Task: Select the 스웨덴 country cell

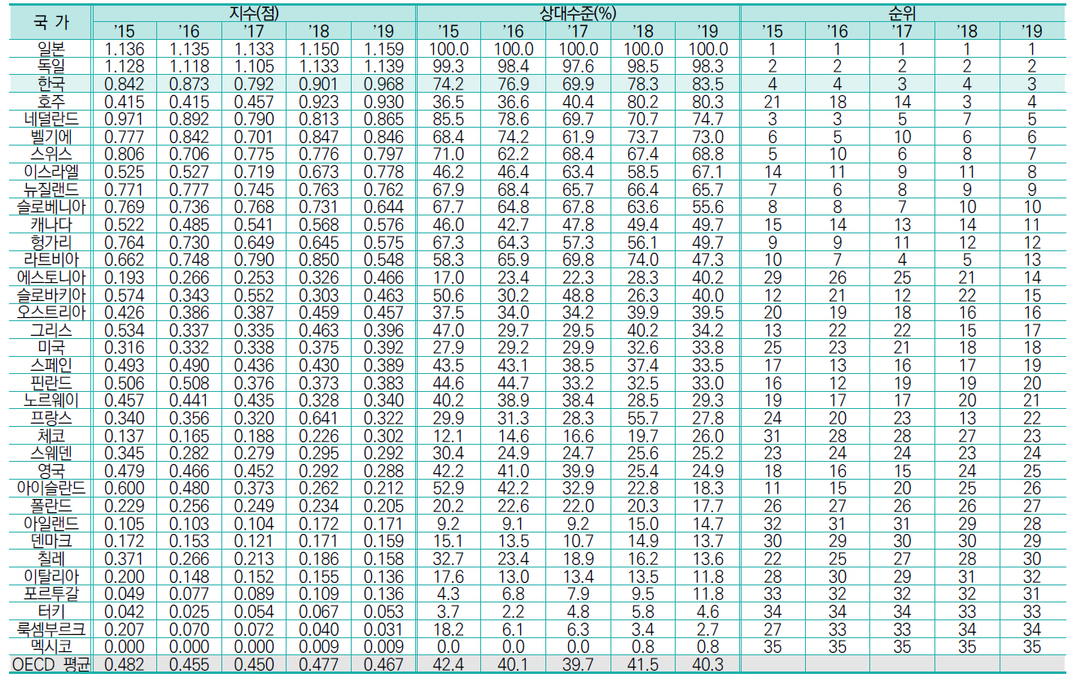Action: click(x=50, y=453)
